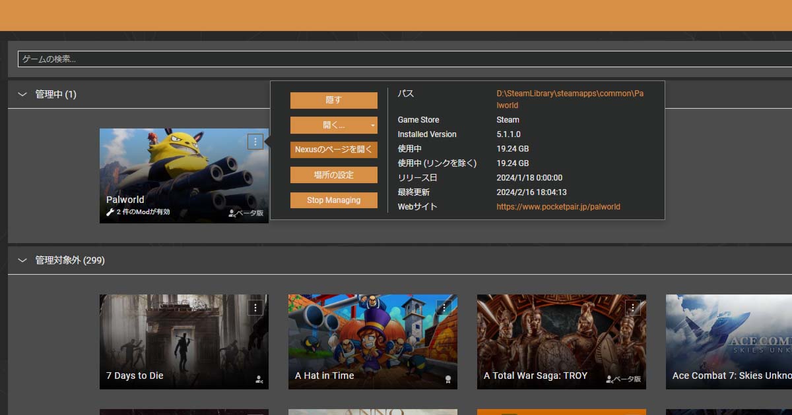Click the 場所の設定 button

coord(334,175)
